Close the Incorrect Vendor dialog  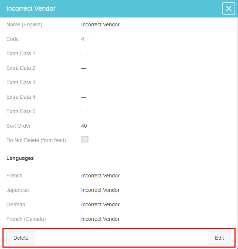(x=228, y=9)
